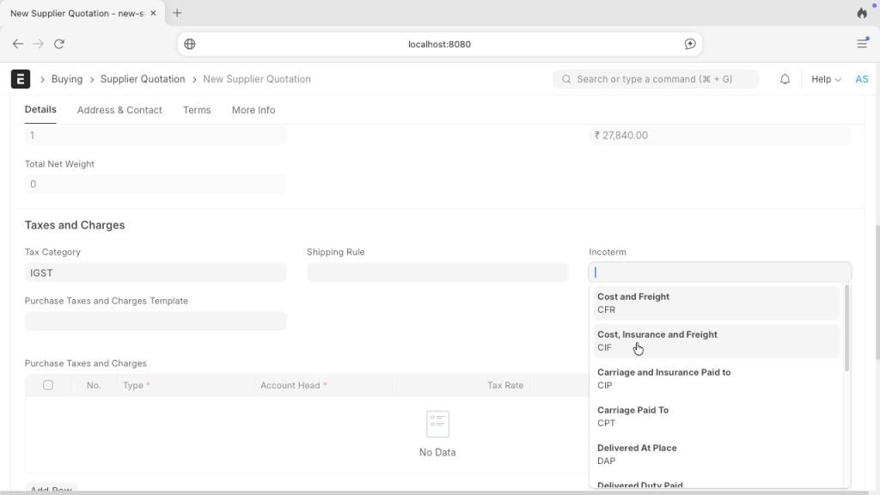The height and width of the screenshot is (495, 880).
Task: Go to Supplier Quotation breadcrumb
Action: (143, 79)
